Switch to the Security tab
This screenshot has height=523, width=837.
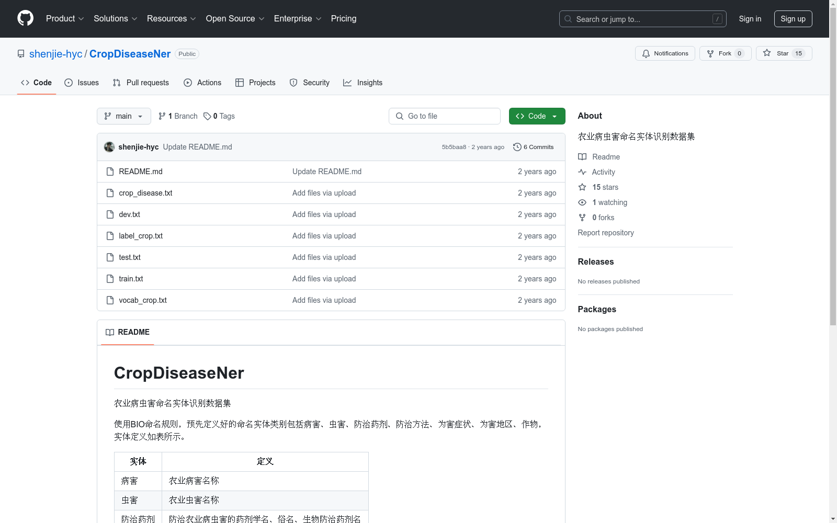coord(310,83)
